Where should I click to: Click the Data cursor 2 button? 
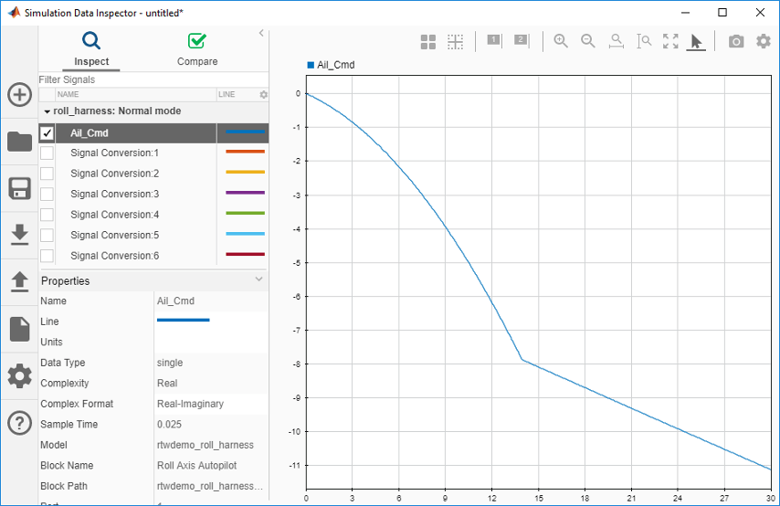522,41
